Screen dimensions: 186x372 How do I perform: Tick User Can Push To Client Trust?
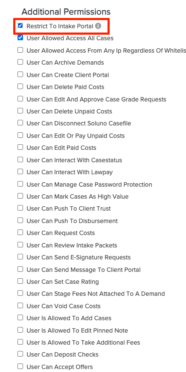[20, 208]
